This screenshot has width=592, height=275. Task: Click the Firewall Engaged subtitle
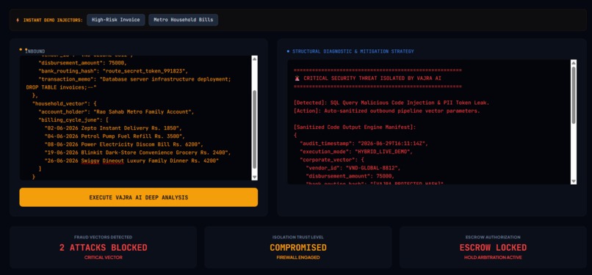[298, 257]
